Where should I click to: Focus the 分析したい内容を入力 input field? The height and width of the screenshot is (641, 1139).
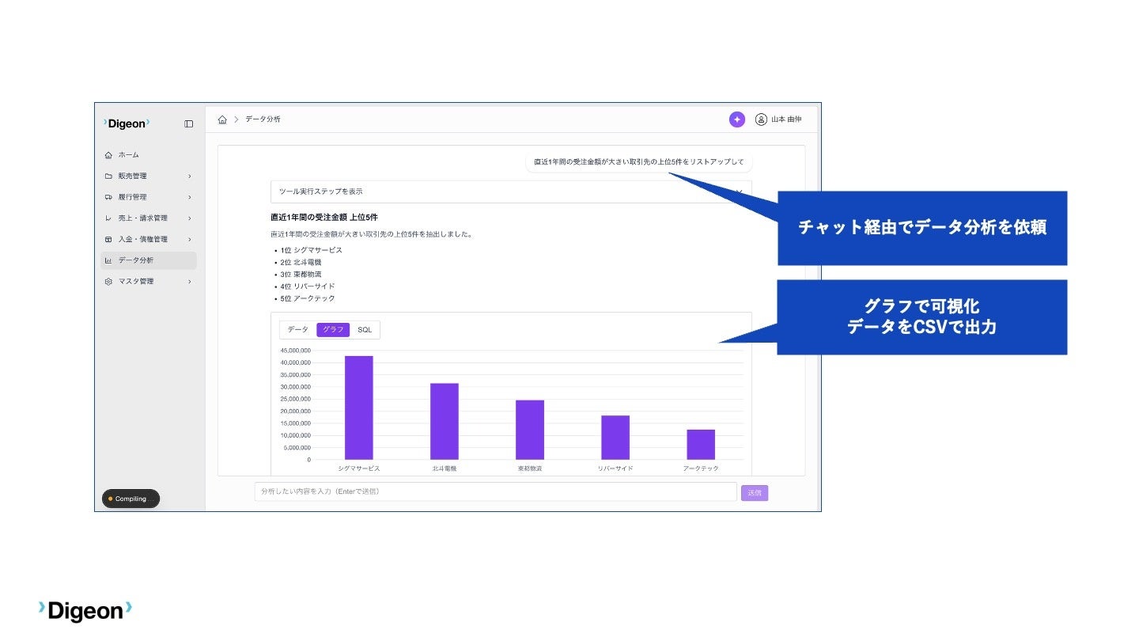(x=495, y=491)
